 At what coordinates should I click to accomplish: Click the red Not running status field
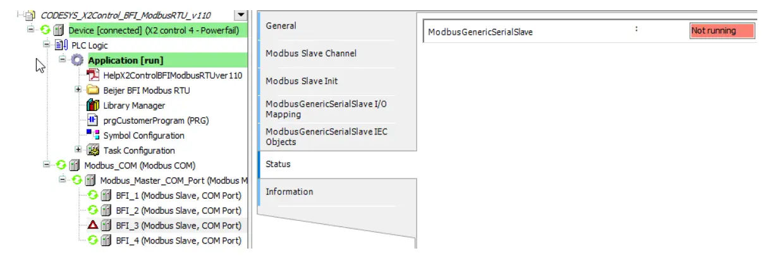click(x=722, y=31)
